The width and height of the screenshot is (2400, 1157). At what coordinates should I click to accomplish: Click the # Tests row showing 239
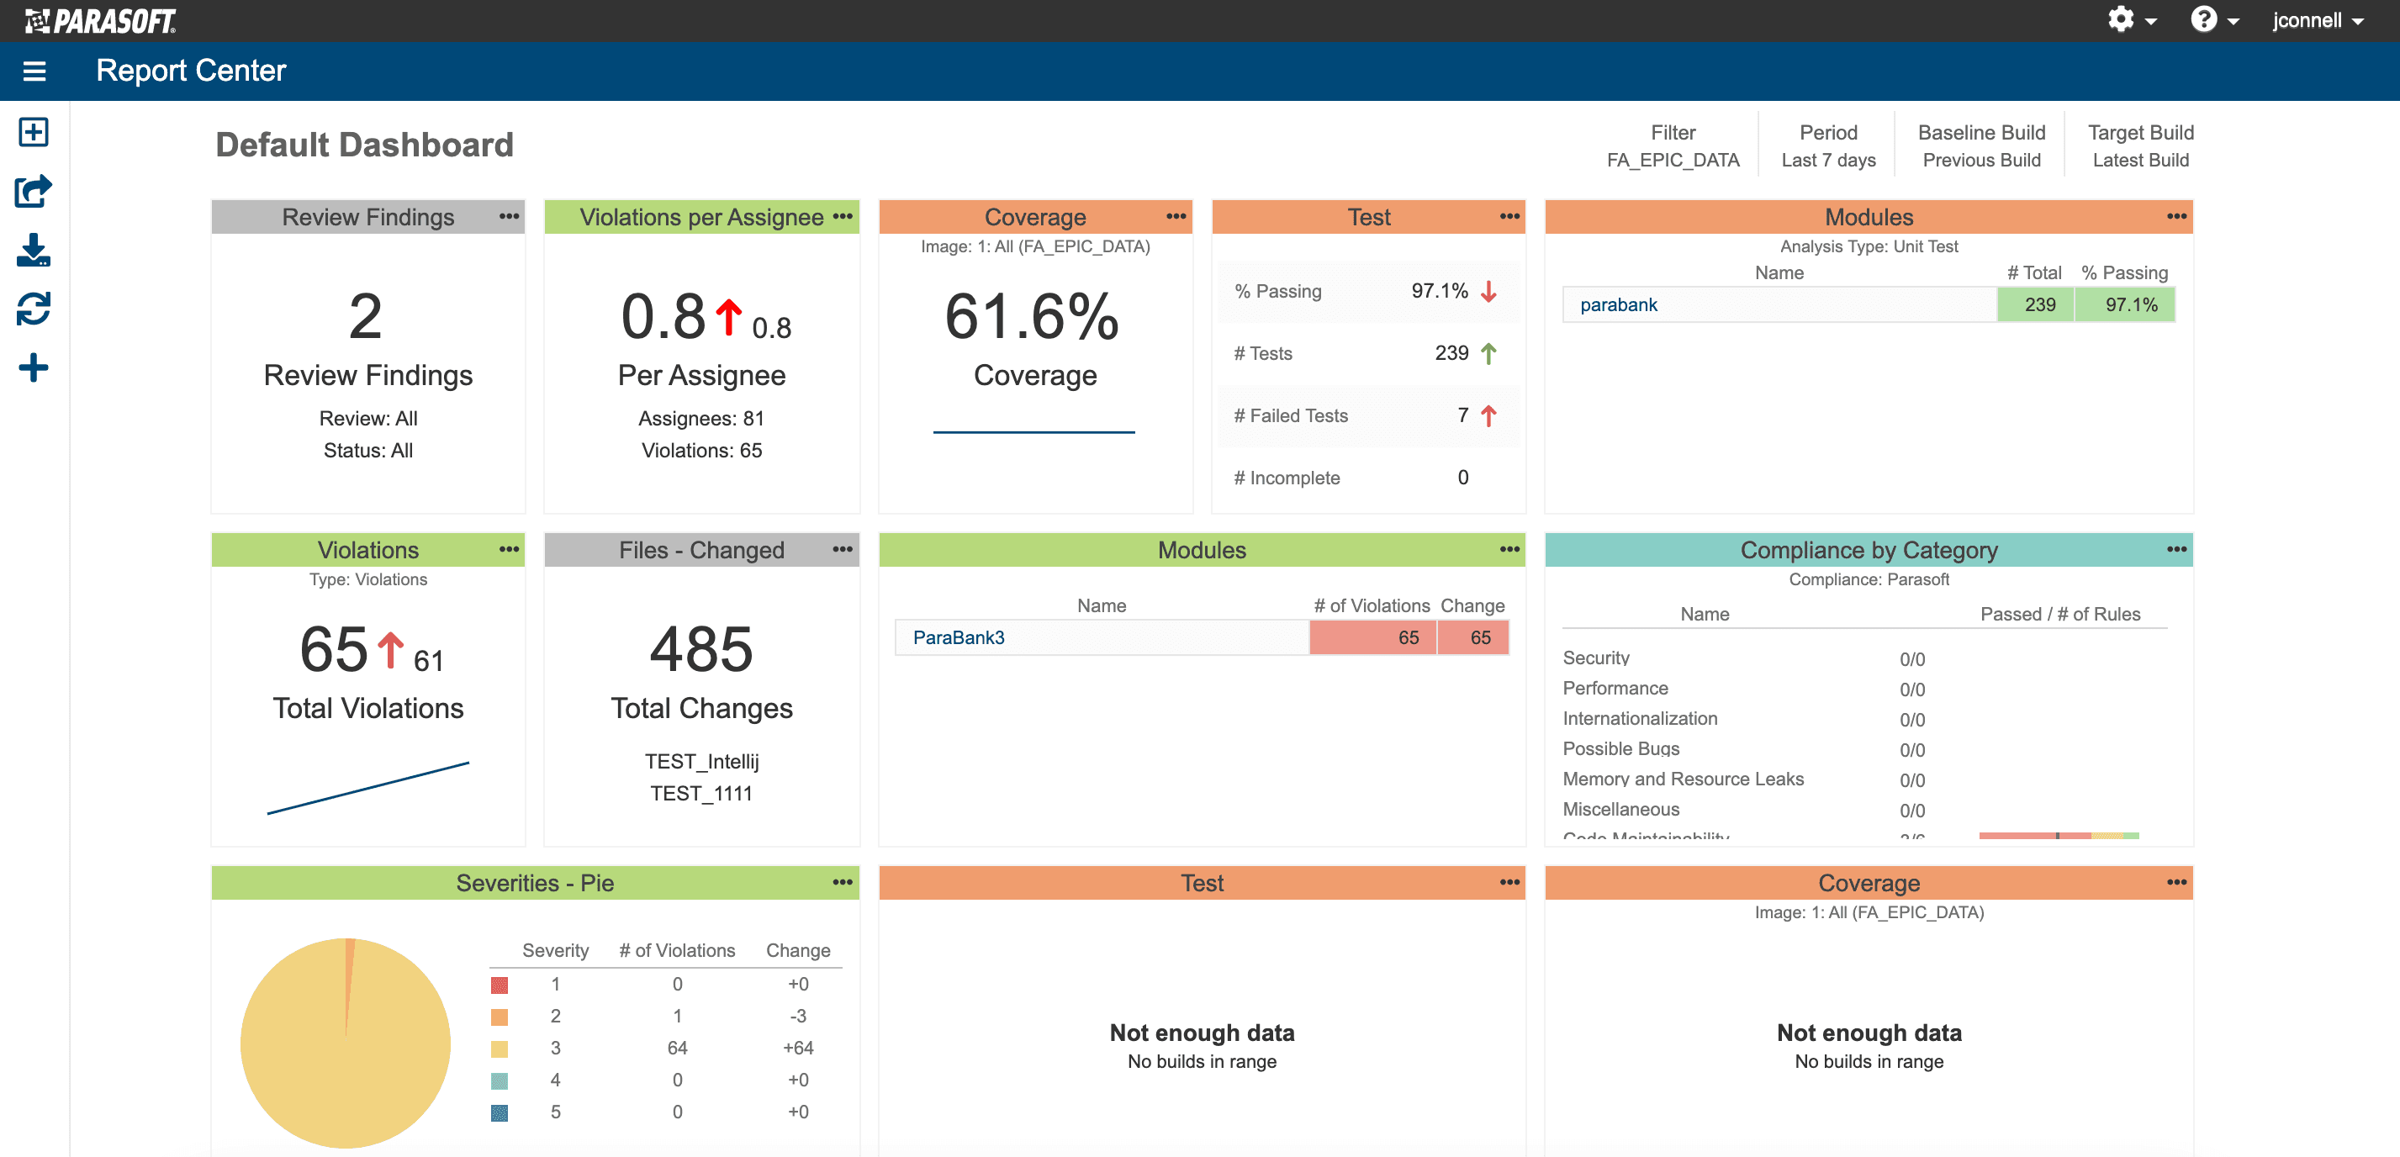point(1367,353)
